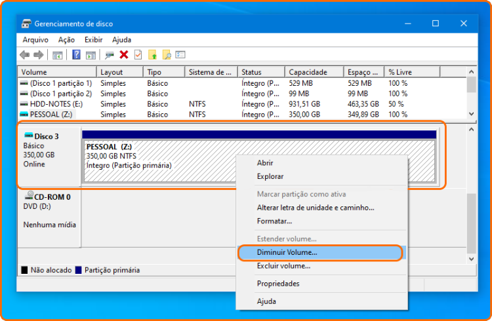Viewport: 492px width, 321px height.
Task: Click the Forward arrow toolbar icon
Action: [38, 55]
